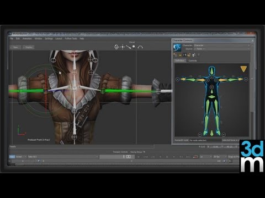Open the Edit menu
The height and width of the screenshot is (198, 265).
pos(18,38)
